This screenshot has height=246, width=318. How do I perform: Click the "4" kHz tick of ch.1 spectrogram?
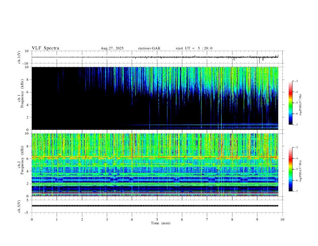point(28,105)
